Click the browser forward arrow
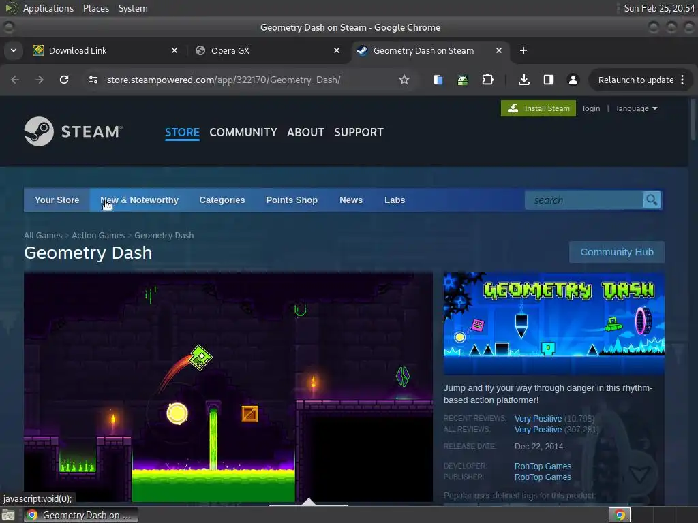 pyautogui.click(x=40, y=80)
